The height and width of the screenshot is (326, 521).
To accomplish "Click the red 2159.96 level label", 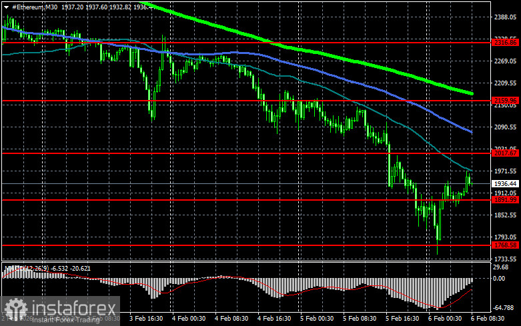I will coord(505,100).
